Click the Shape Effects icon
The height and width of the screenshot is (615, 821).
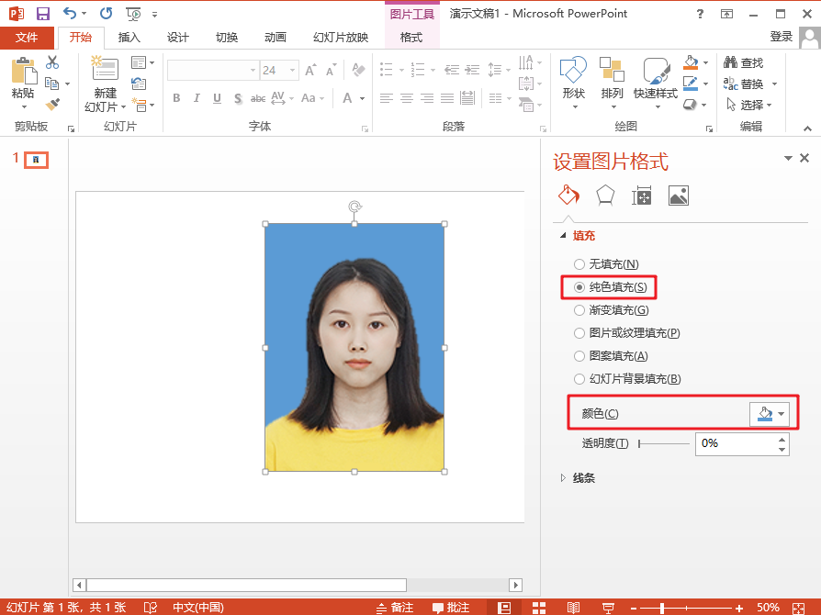point(691,105)
